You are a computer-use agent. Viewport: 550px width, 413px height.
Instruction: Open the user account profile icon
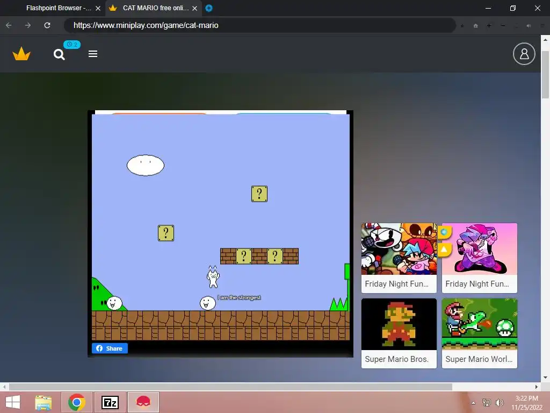point(524,54)
